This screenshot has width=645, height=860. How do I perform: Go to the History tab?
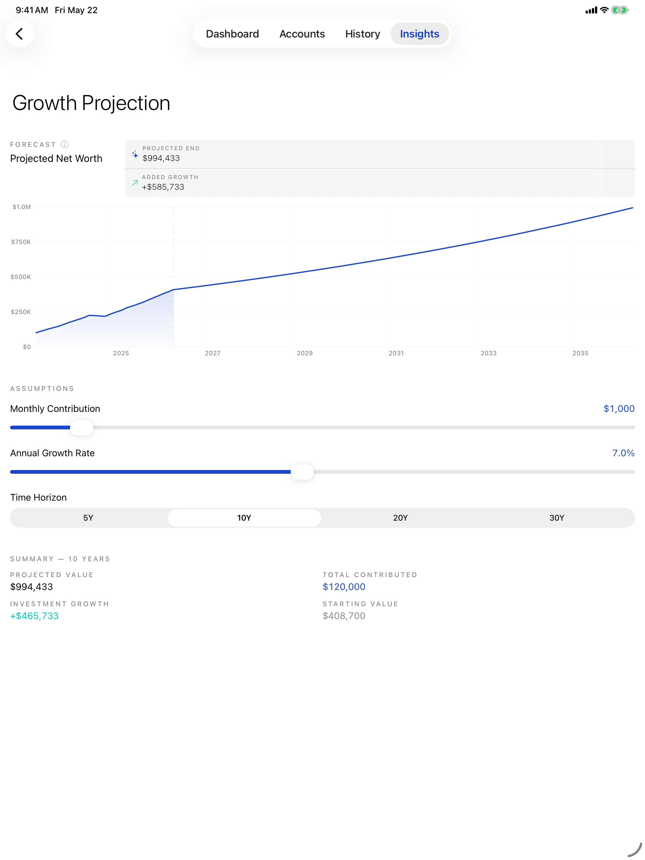362,34
